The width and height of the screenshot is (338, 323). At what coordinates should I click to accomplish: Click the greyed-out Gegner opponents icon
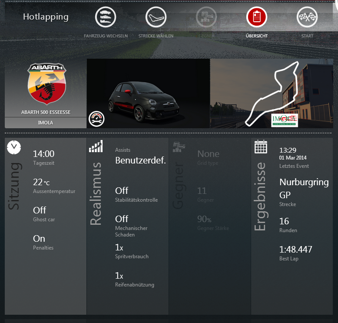pos(206,17)
